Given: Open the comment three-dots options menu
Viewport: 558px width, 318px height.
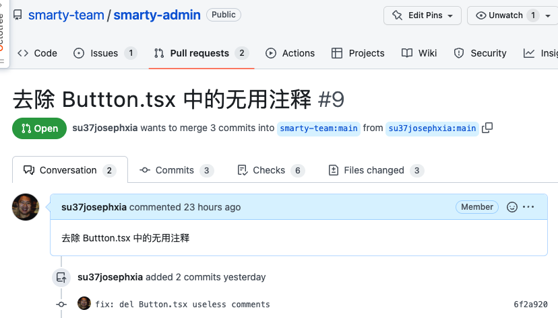Looking at the screenshot, I should tap(528, 207).
